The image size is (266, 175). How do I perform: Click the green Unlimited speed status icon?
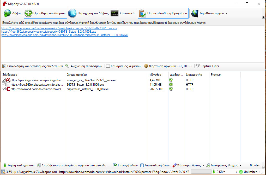241,172
